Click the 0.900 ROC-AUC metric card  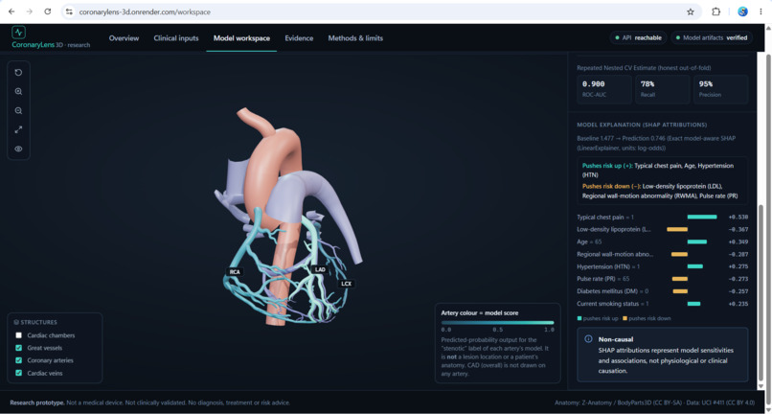tap(604, 89)
